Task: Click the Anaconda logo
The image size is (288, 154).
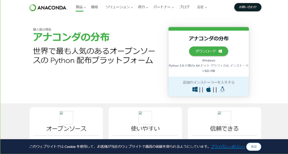Action: pyautogui.click(x=48, y=8)
